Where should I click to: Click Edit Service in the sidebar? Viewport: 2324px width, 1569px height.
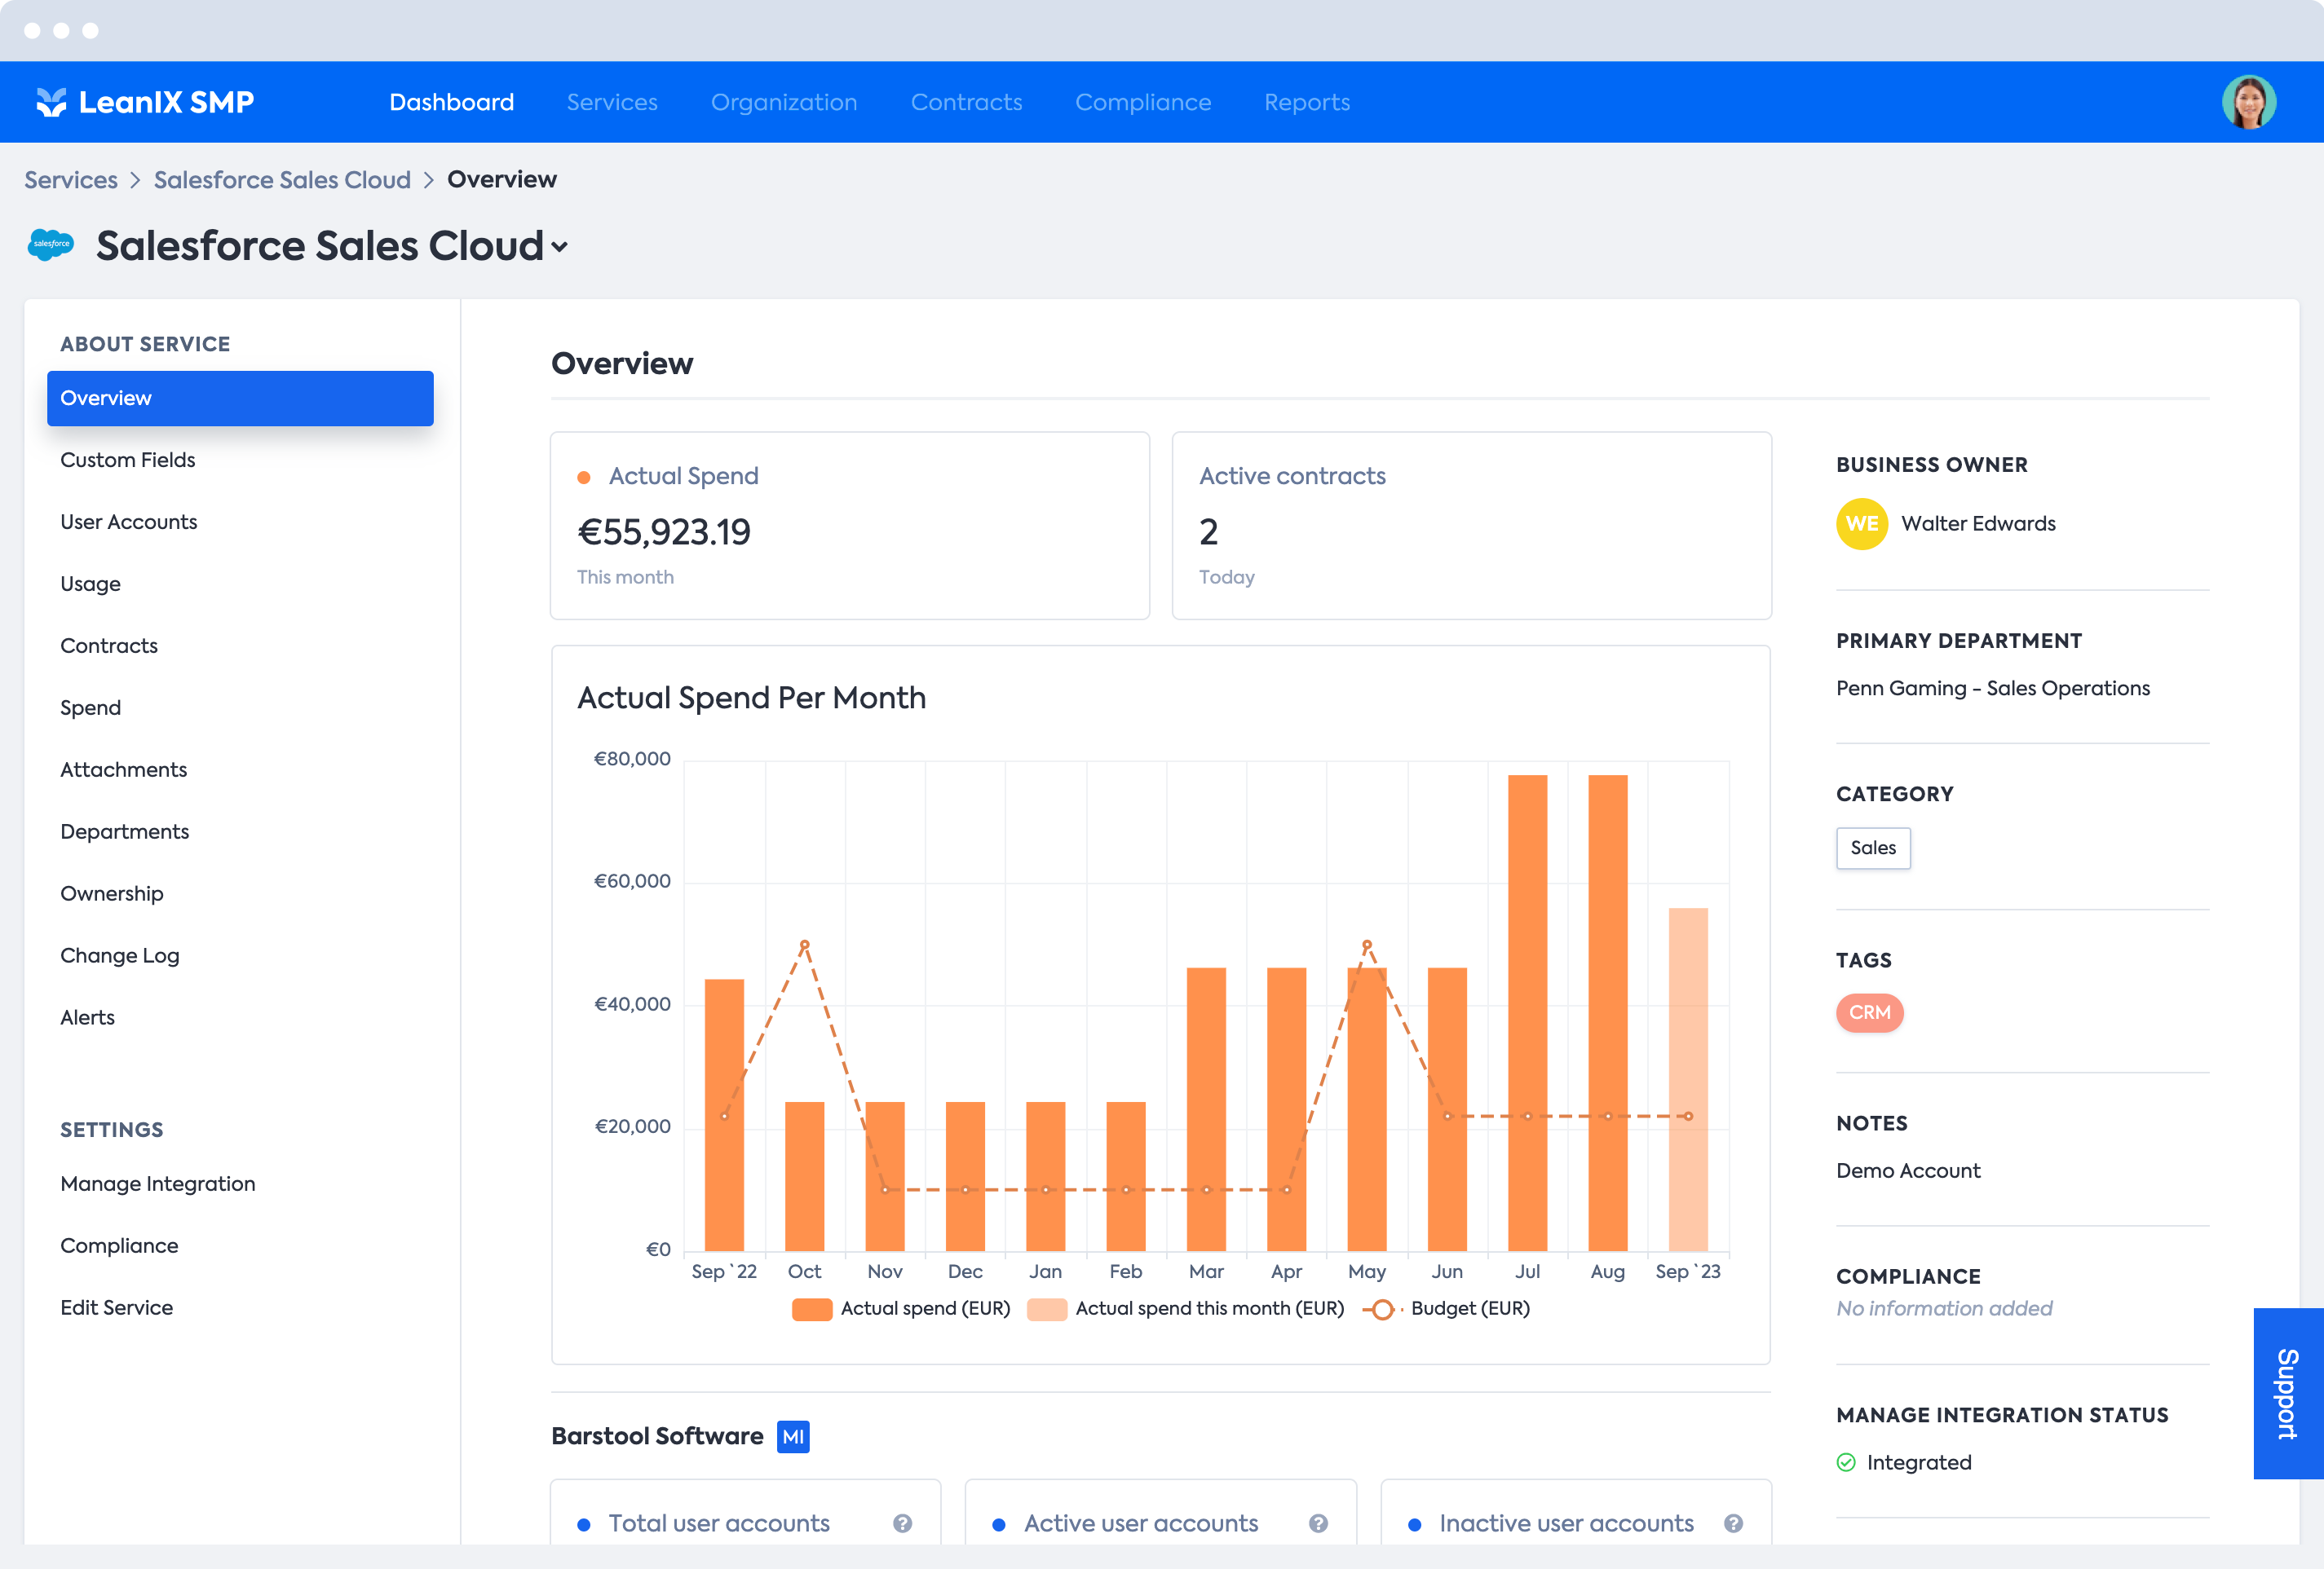(x=117, y=1307)
